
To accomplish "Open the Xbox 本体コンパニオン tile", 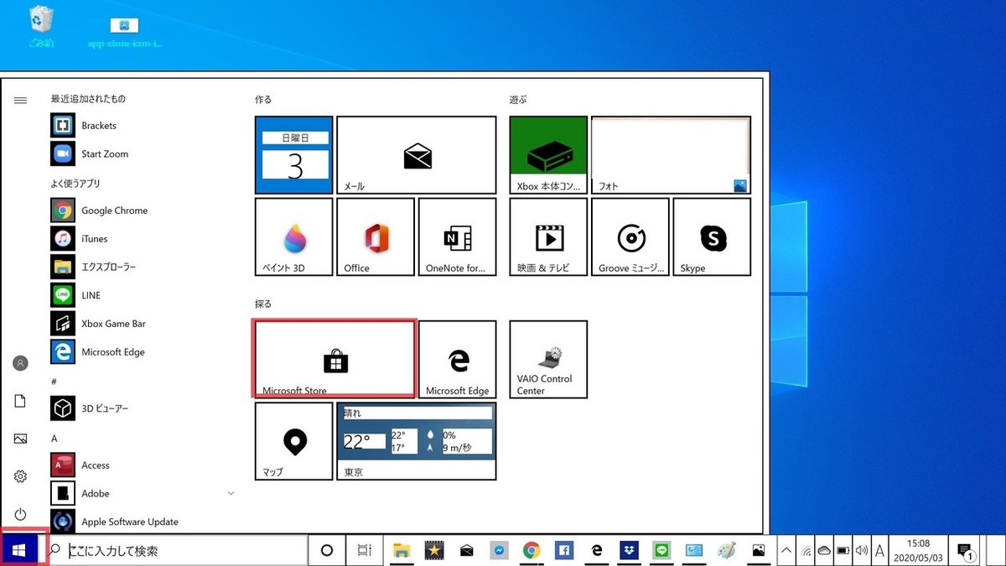I will pyautogui.click(x=548, y=155).
